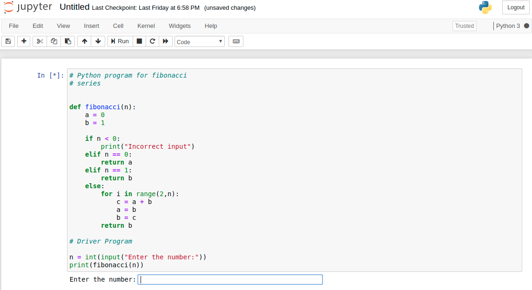The image size is (532, 290).
Task: Rename the notebook by clicking Untitled
Action: [x=74, y=7]
